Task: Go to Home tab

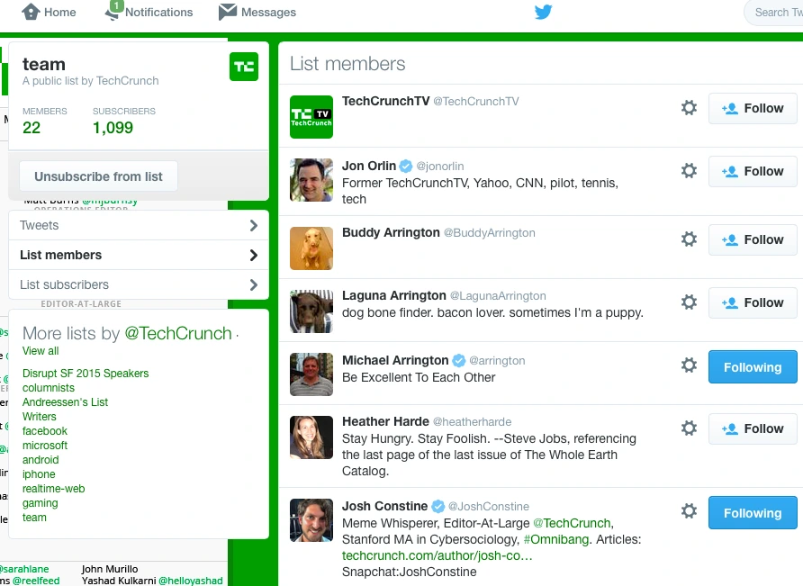Action: [x=50, y=12]
